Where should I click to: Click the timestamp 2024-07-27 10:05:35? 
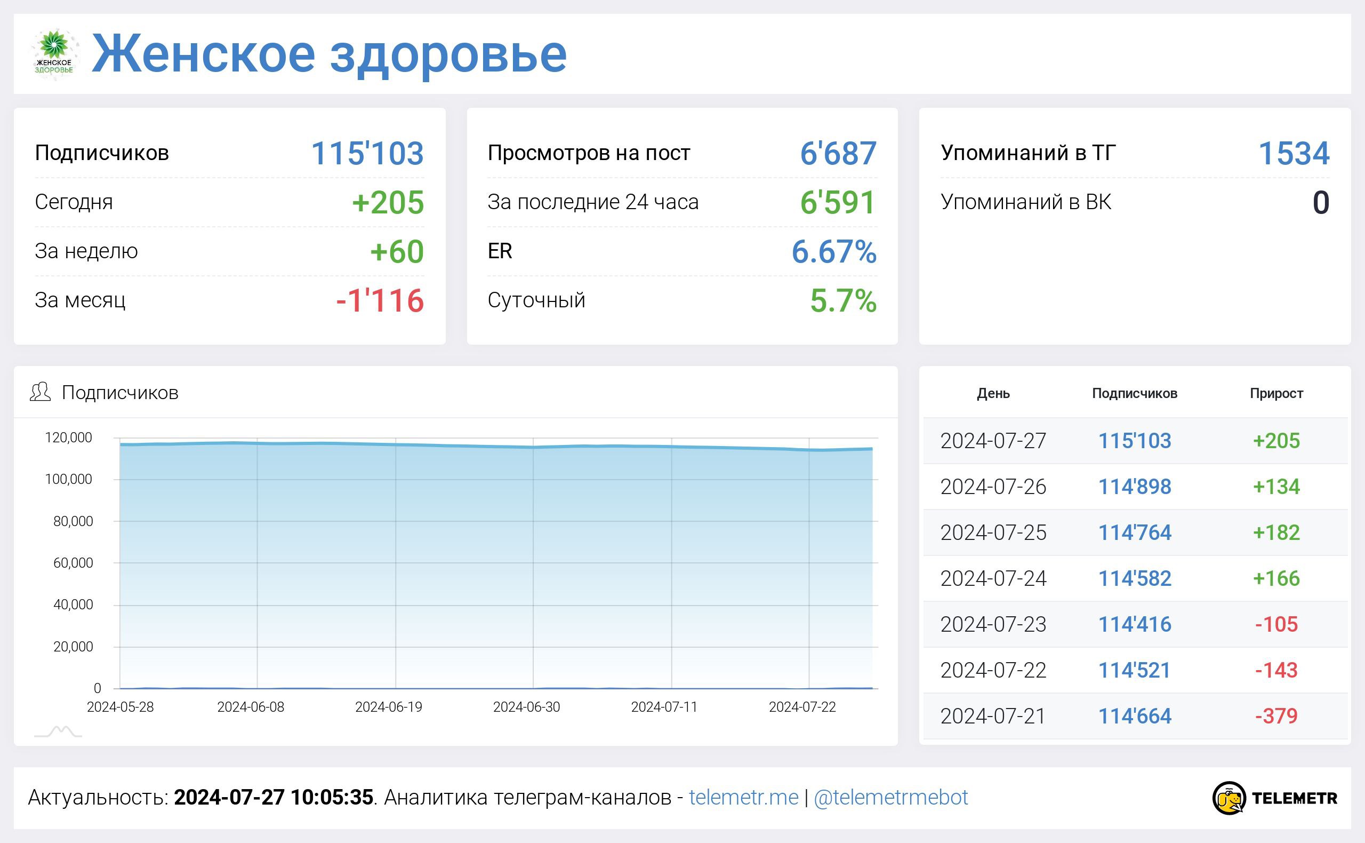tap(273, 797)
